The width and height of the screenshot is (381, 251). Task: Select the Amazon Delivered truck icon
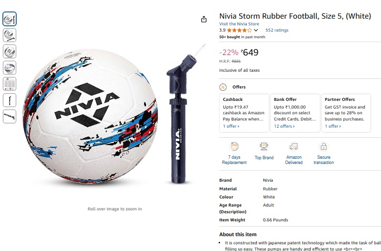[x=294, y=146]
